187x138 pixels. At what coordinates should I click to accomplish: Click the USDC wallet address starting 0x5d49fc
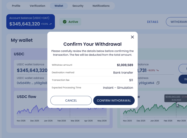tap(32, 83)
